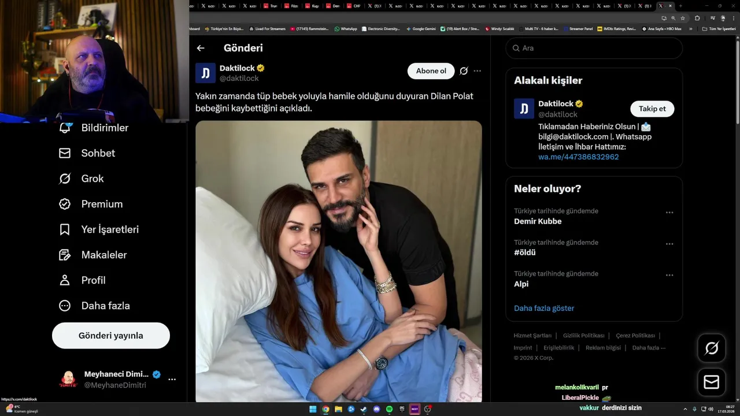This screenshot has width=740, height=416.
Task: Click the Profil person icon
Action: coord(65,280)
